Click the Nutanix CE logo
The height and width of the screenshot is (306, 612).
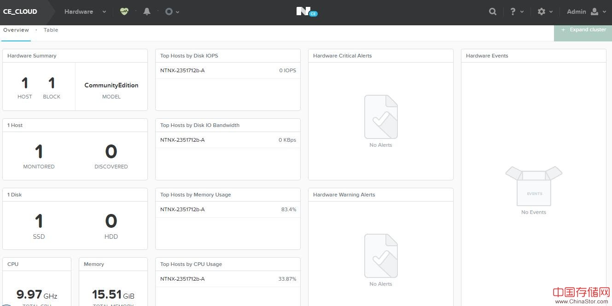pos(306,12)
